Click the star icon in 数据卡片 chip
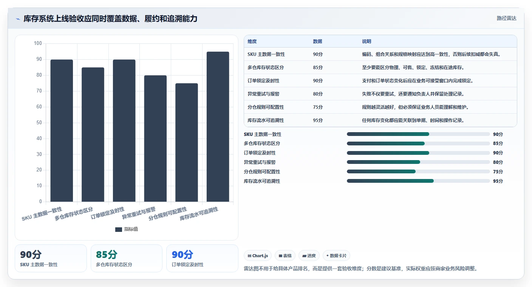The height and width of the screenshot is (287, 532). 327,256
